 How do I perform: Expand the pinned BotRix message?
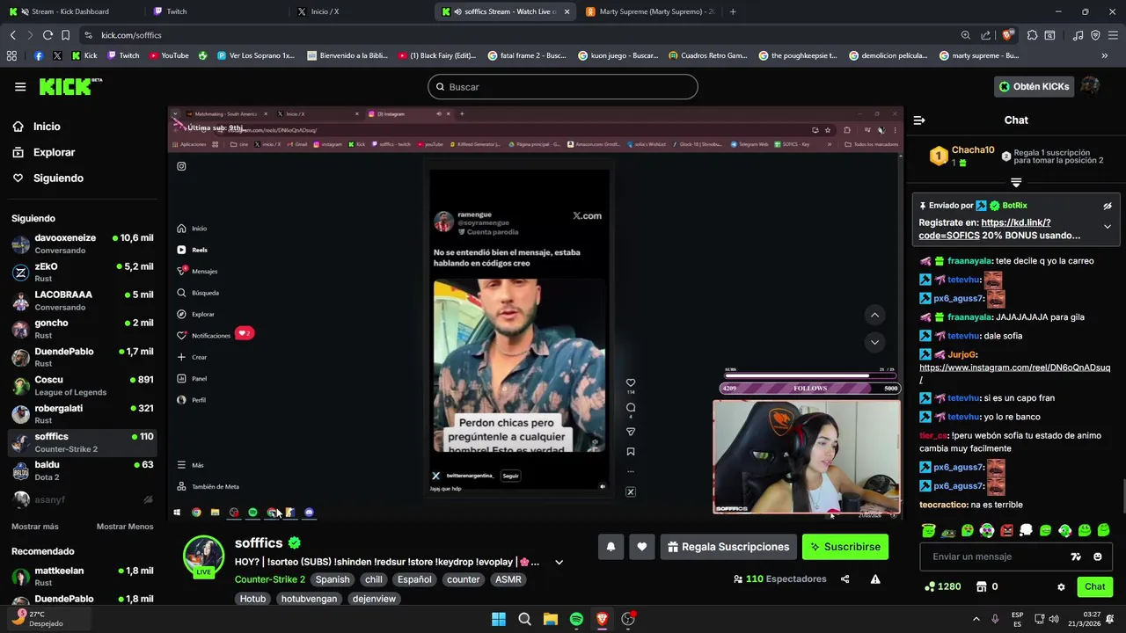pyautogui.click(x=1108, y=227)
